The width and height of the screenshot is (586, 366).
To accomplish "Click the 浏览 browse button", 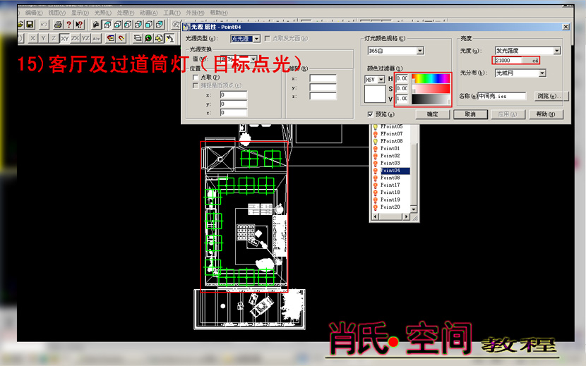I will pos(551,96).
